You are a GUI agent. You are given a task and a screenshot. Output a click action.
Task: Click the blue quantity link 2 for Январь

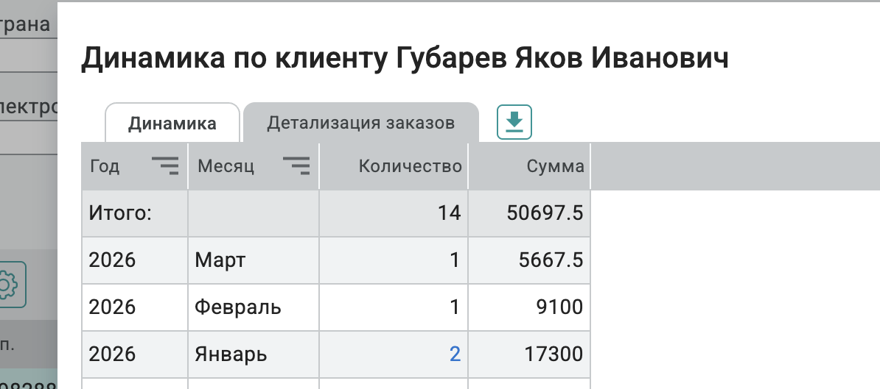[x=455, y=354]
